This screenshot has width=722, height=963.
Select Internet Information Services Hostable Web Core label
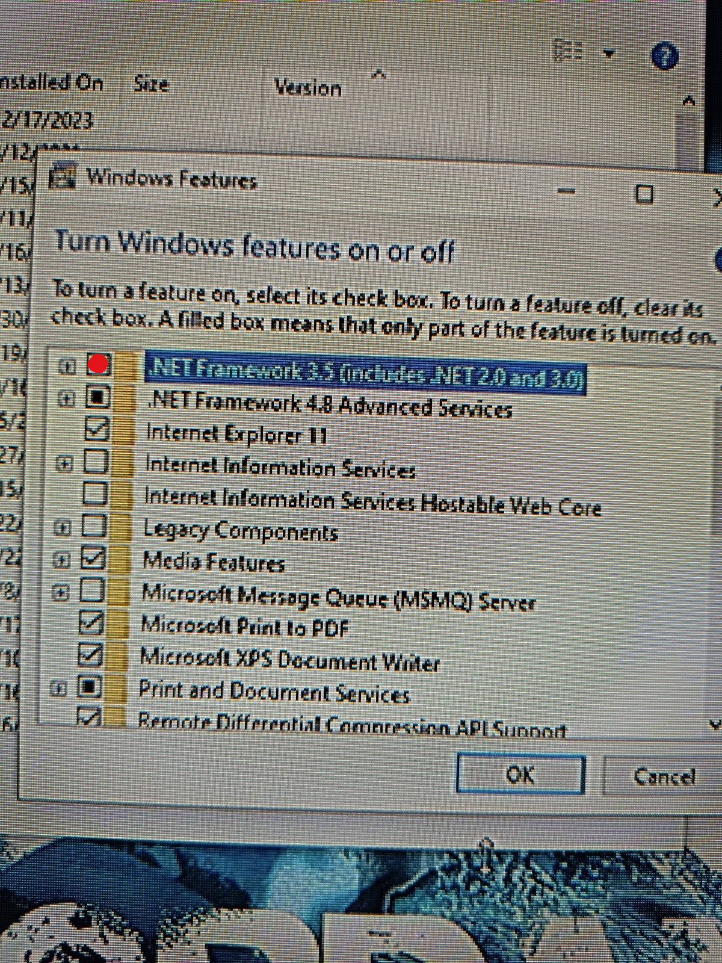click(372, 502)
